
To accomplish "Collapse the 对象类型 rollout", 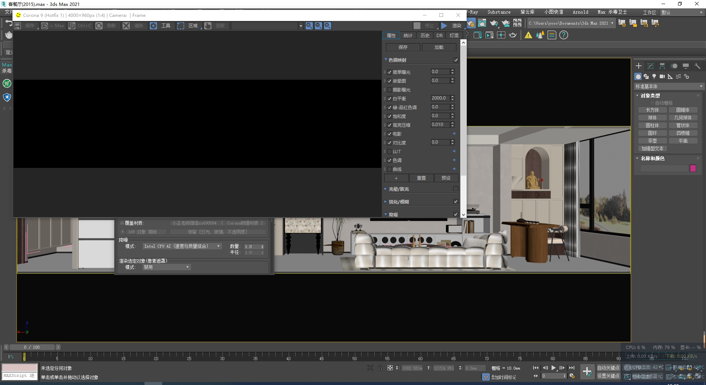I will click(x=637, y=96).
